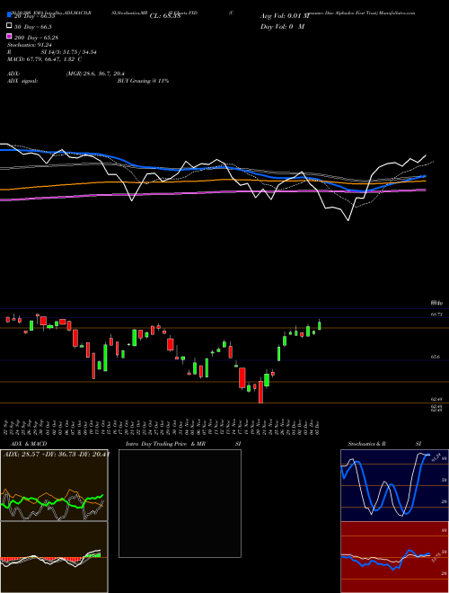Image resolution: width=449 pixels, height=593 pixels.
Task: Click the 'Avg Vol: 0.01 M' label
Action: [x=285, y=16]
